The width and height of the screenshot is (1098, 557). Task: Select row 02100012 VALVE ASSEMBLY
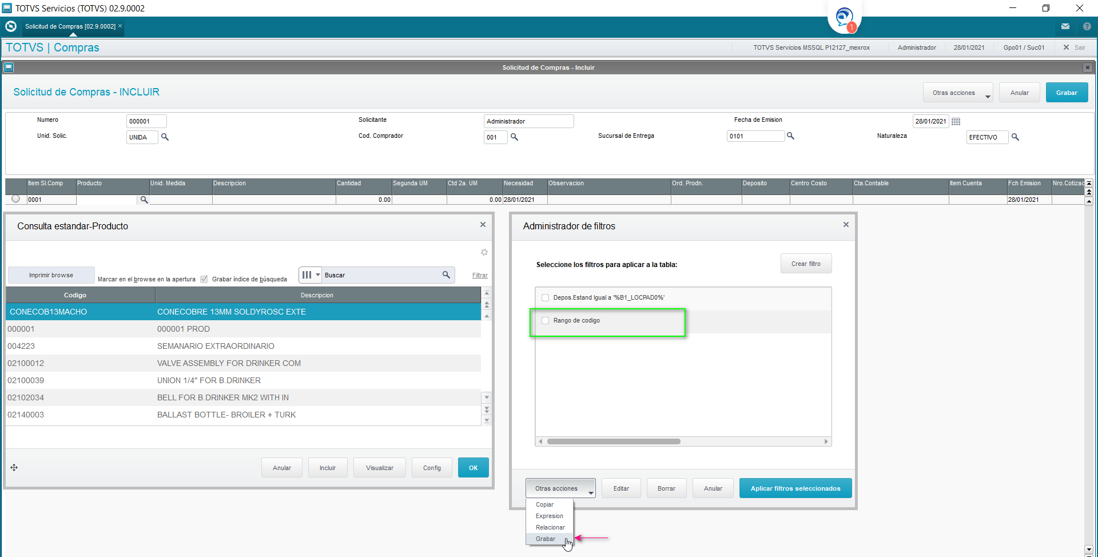click(x=243, y=363)
